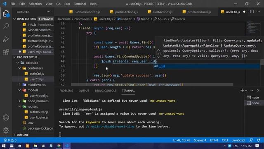Open the Accounts menu icon
This screenshot has width=264, height=149.
[x=6, y=118]
